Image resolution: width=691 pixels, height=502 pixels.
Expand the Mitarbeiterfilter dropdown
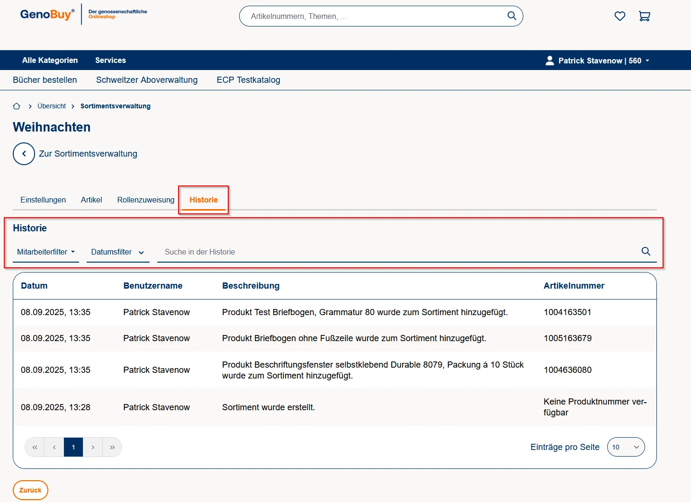[46, 252]
